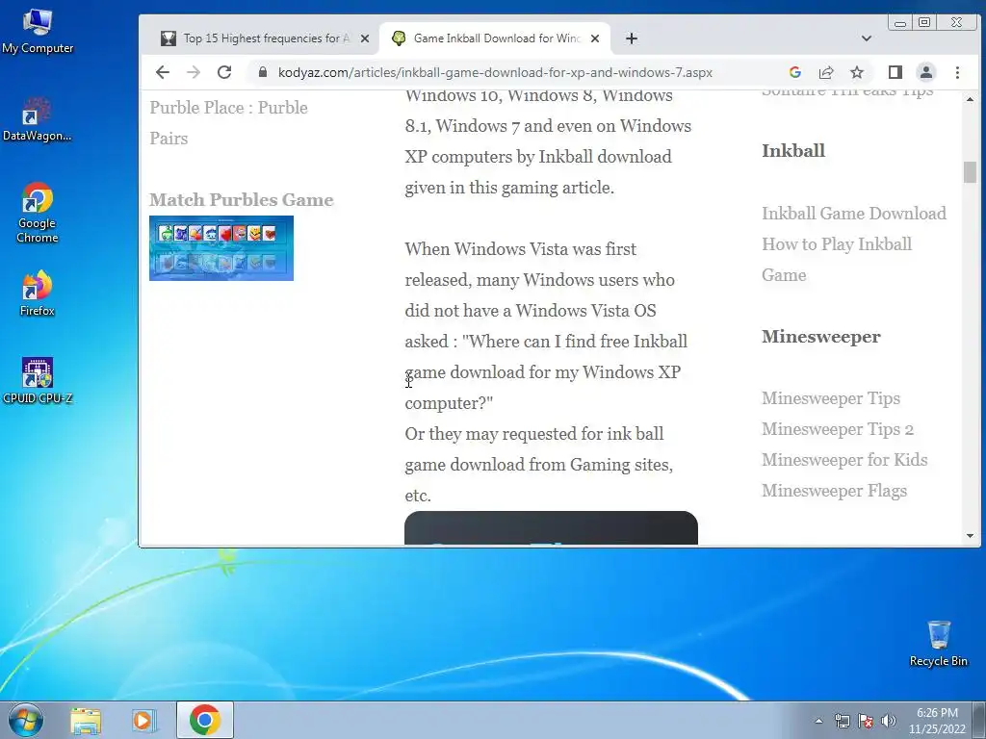The height and width of the screenshot is (739, 986).
Task: Close the Top 15 Highest frequencies tab
Action: click(365, 38)
